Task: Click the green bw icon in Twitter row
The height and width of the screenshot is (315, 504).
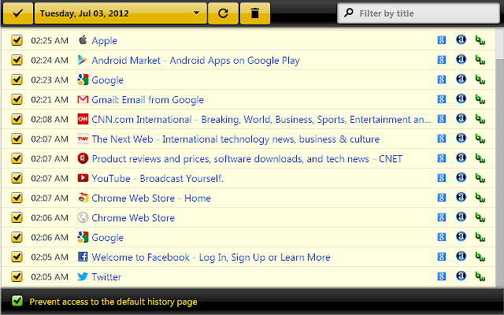Action: pos(480,276)
